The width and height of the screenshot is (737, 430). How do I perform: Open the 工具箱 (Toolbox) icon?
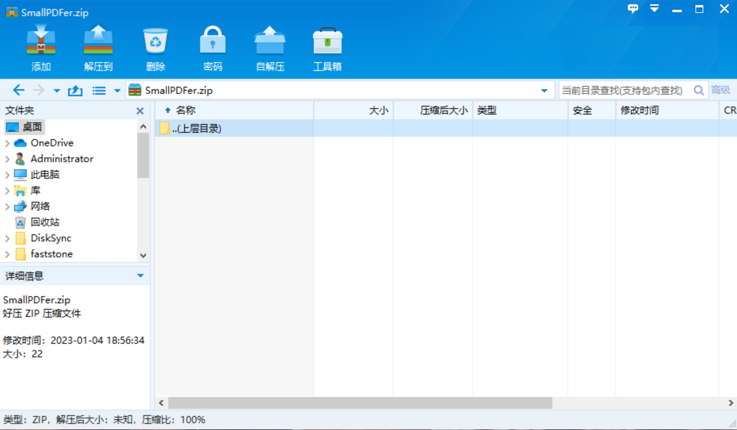pyautogui.click(x=327, y=41)
